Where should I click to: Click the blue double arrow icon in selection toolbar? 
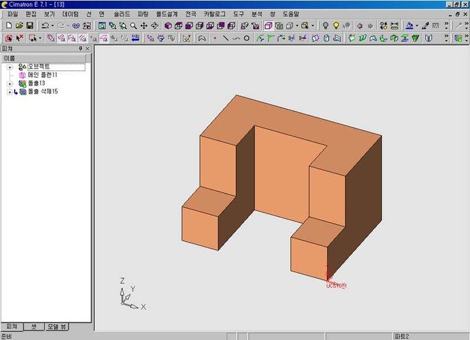pos(136,38)
